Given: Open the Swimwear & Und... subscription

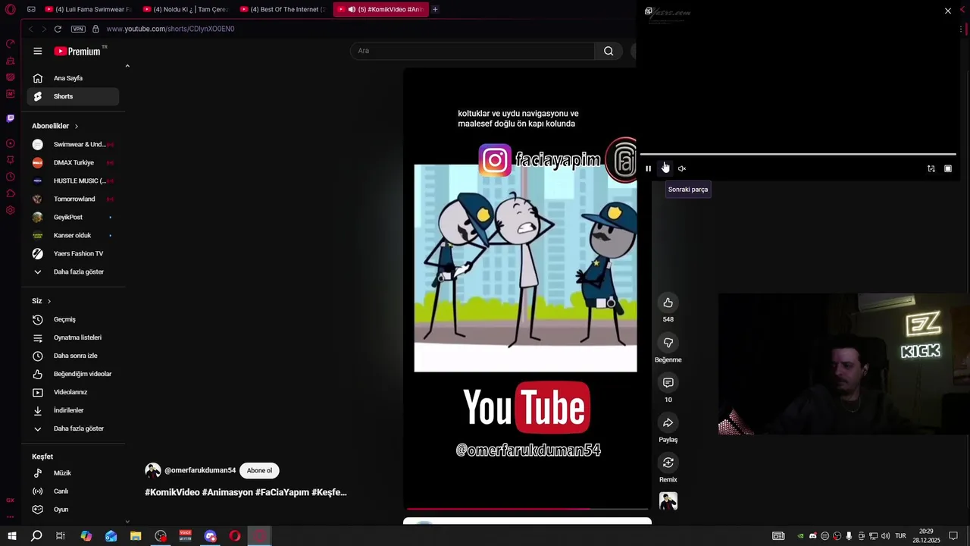Looking at the screenshot, I should (x=73, y=144).
